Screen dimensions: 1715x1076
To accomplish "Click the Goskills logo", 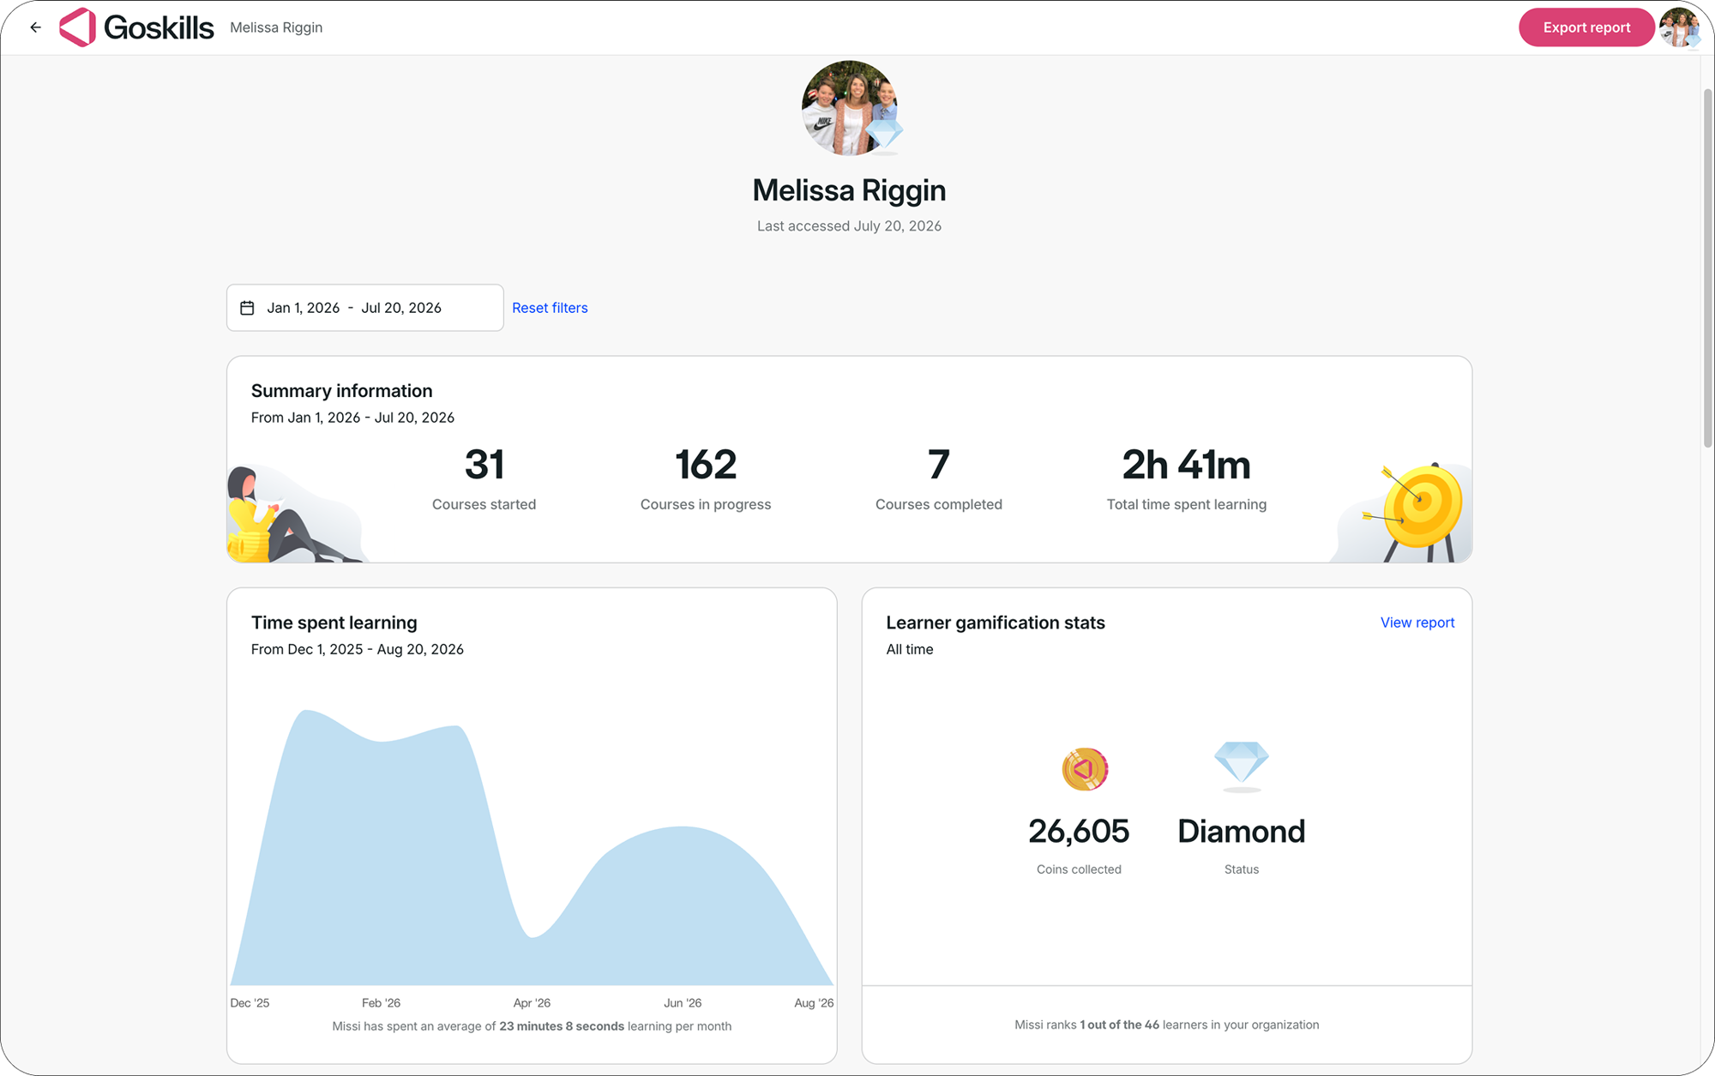I will (136, 27).
